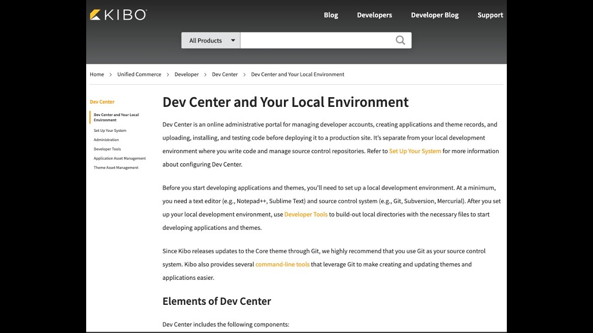Viewport: 593px width, 333px height.
Task: Follow the command-line tools link
Action: coord(282,264)
